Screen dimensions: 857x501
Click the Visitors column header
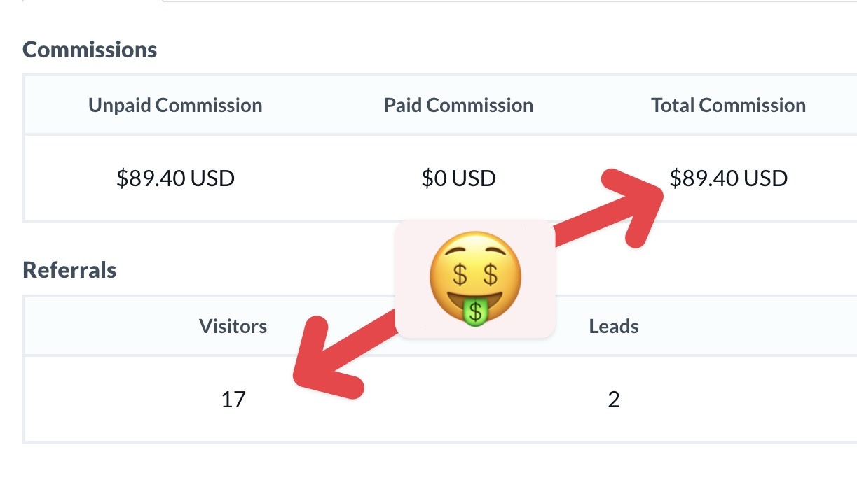(233, 326)
